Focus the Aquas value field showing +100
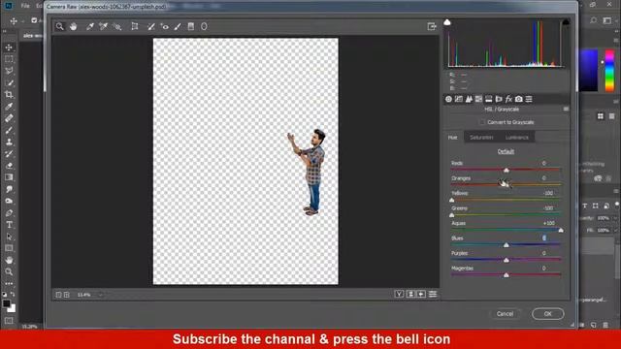This screenshot has height=349, width=621. coord(548,223)
